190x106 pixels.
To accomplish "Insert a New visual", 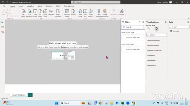I will [80, 13].
